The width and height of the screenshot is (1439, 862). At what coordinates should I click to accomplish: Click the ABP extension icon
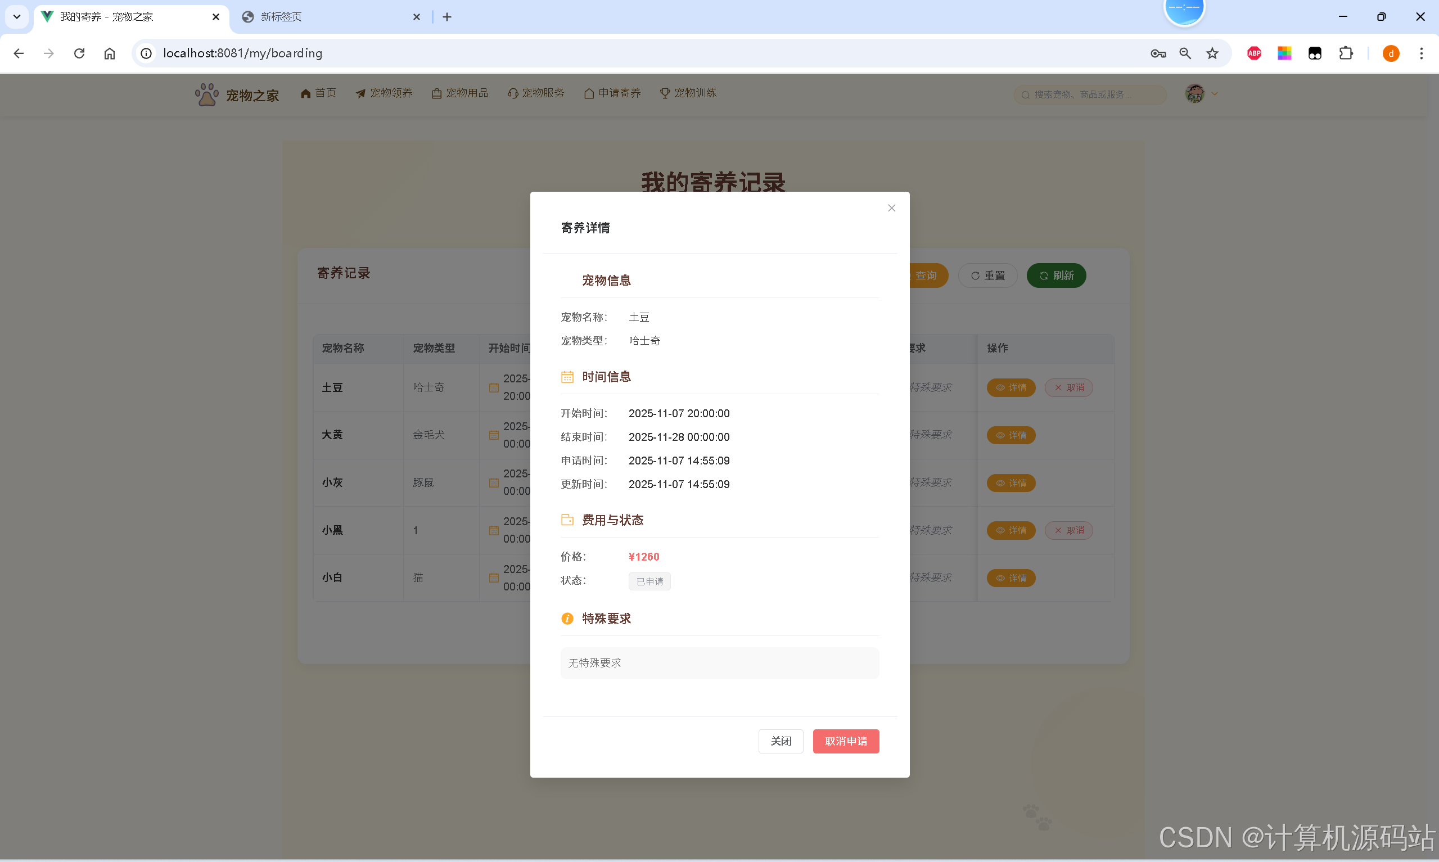1254,53
